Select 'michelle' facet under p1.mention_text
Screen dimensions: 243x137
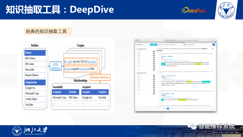pyautogui.click(x=139, y=54)
